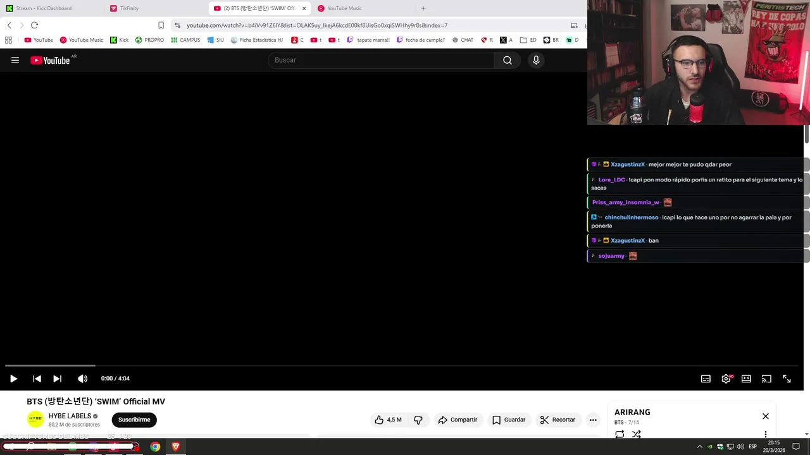Open CHAT bookmark
Image resolution: width=810 pixels, height=455 pixels.
point(463,40)
